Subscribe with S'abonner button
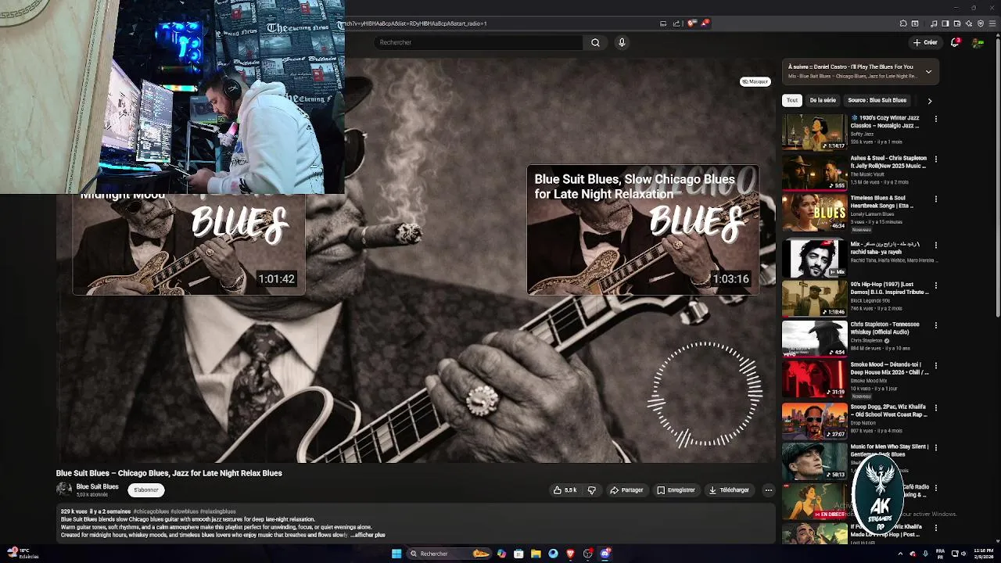The height and width of the screenshot is (563, 1001). coord(146,490)
